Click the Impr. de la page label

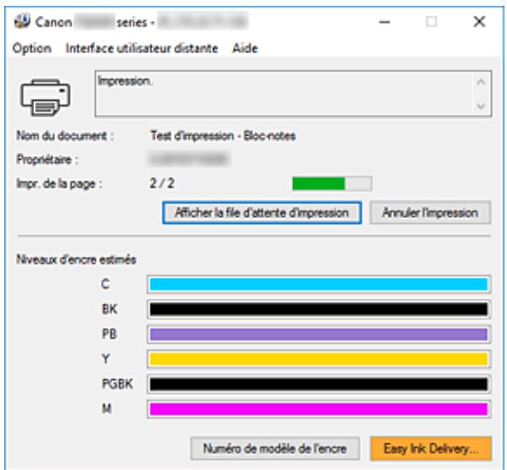point(59,184)
